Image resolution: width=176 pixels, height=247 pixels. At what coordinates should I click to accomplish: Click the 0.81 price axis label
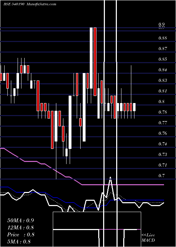coord(163,91)
